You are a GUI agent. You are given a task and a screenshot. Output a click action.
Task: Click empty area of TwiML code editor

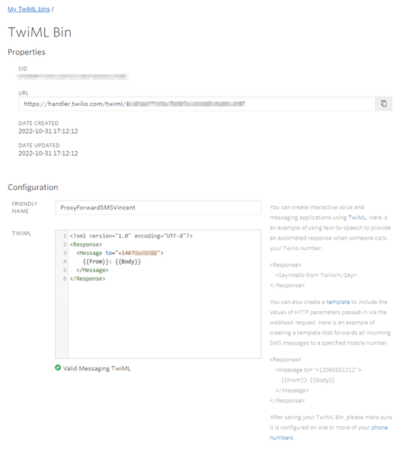[164, 320]
